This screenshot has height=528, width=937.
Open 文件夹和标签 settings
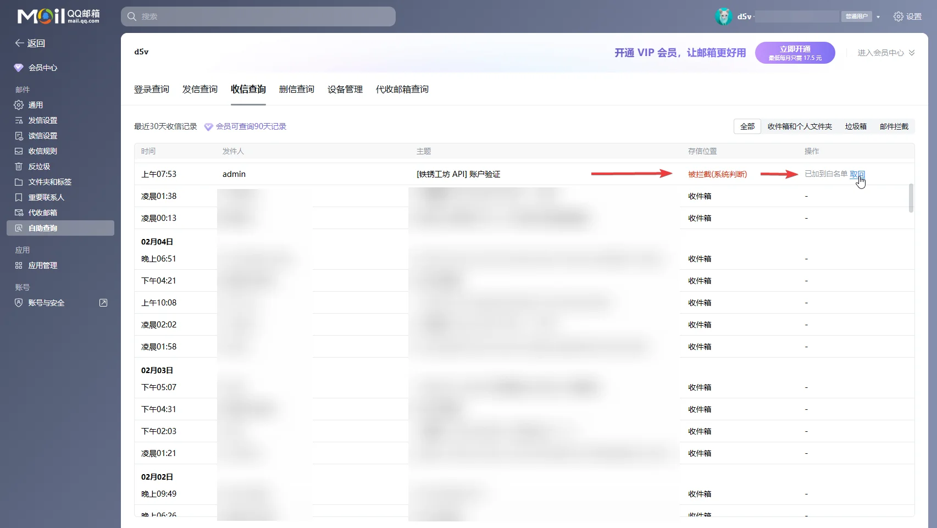[x=49, y=181]
